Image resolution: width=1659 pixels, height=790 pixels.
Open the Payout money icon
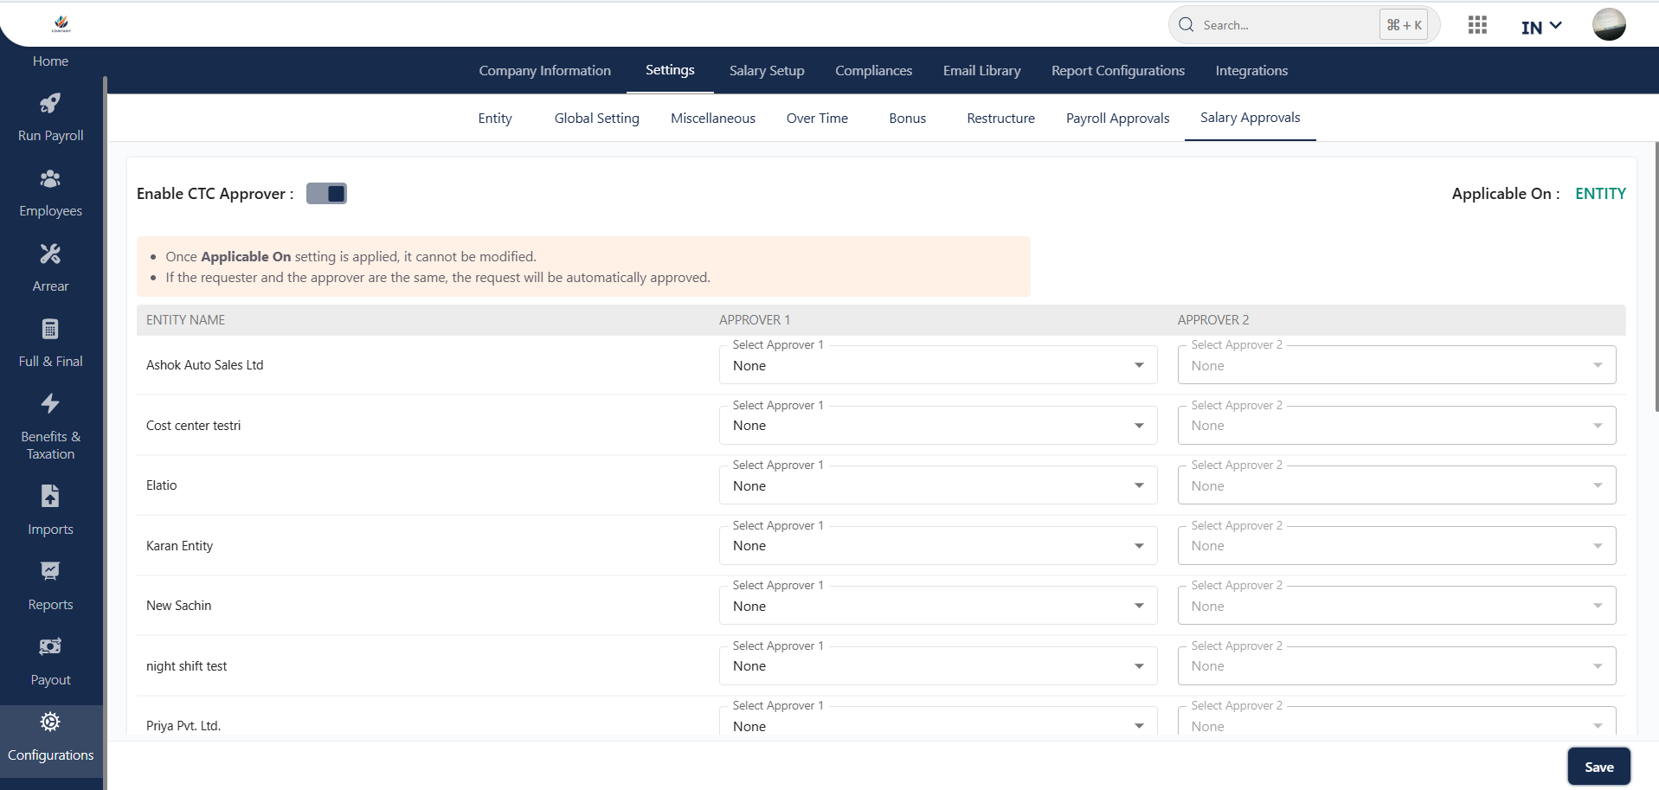coord(50,646)
